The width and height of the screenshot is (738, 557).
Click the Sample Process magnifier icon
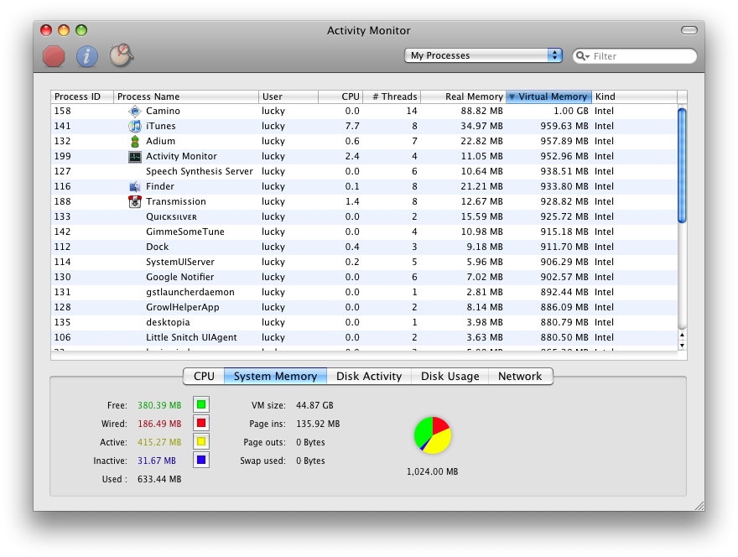(122, 55)
